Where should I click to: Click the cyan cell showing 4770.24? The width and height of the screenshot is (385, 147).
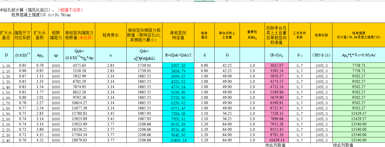tap(178, 87)
